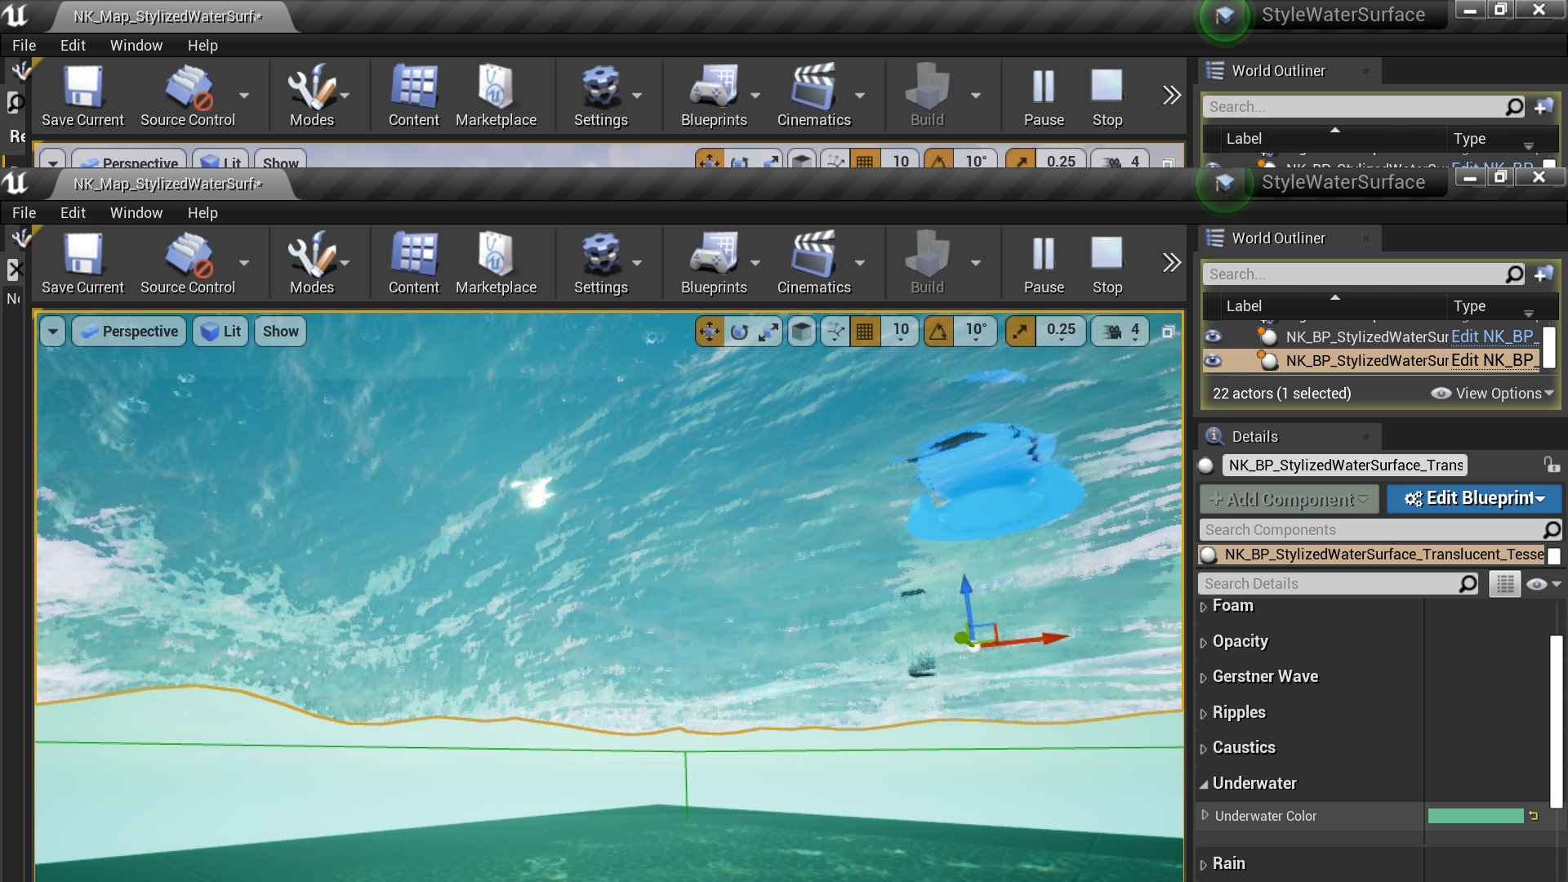Screen dimensions: 1568x882
Task: Click the camera speed icon in viewport
Action: [1112, 331]
